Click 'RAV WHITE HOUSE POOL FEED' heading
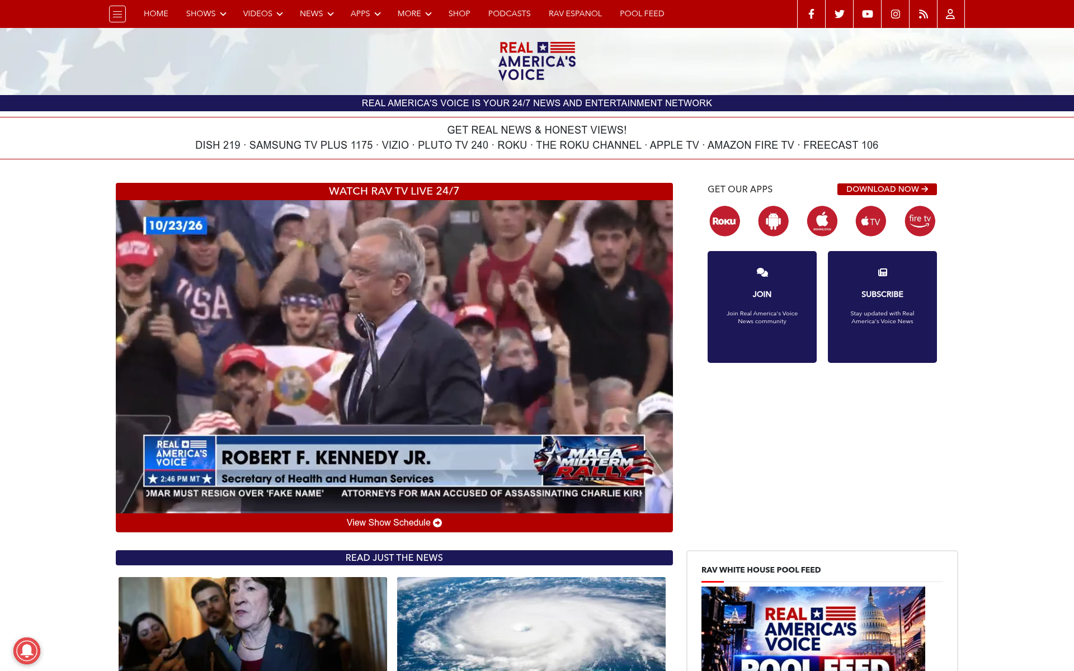 pyautogui.click(x=761, y=570)
